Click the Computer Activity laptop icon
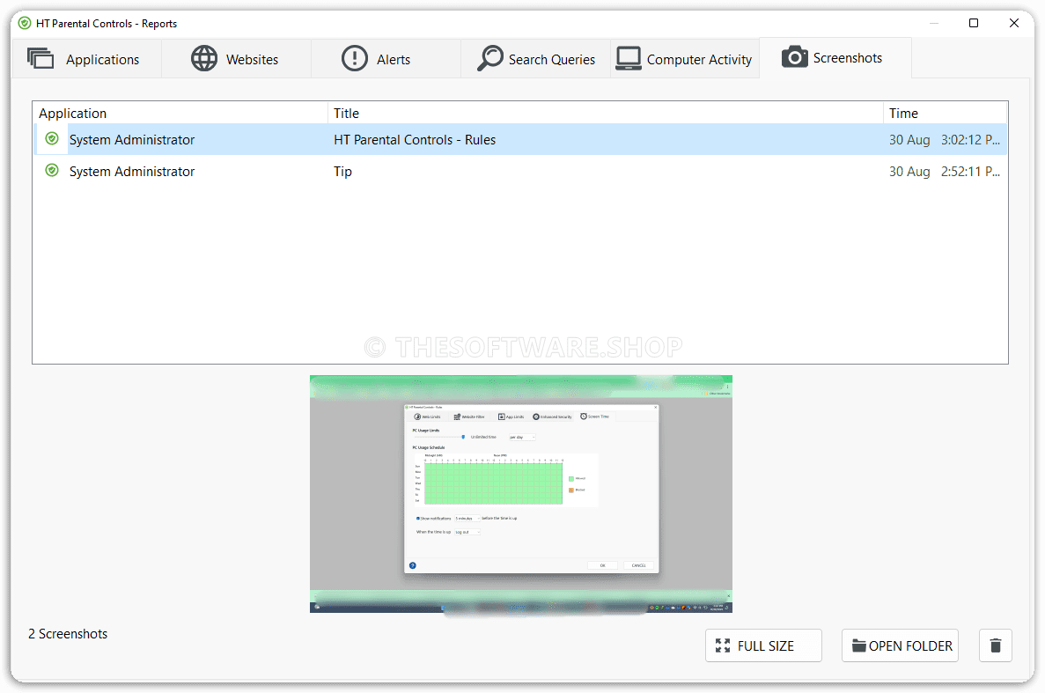This screenshot has width=1045, height=693. (629, 59)
